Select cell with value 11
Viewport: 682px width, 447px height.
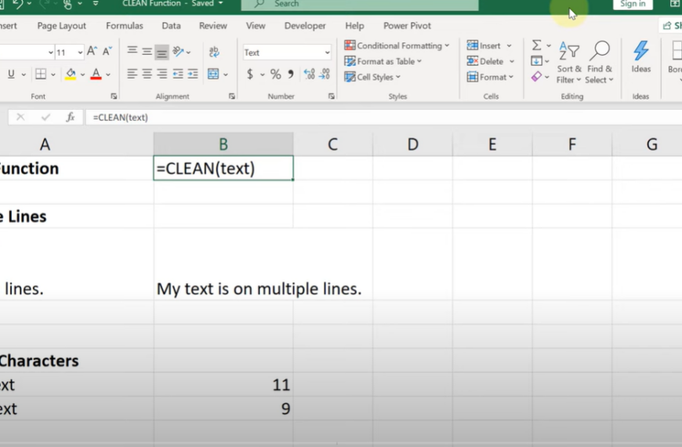[x=223, y=385]
